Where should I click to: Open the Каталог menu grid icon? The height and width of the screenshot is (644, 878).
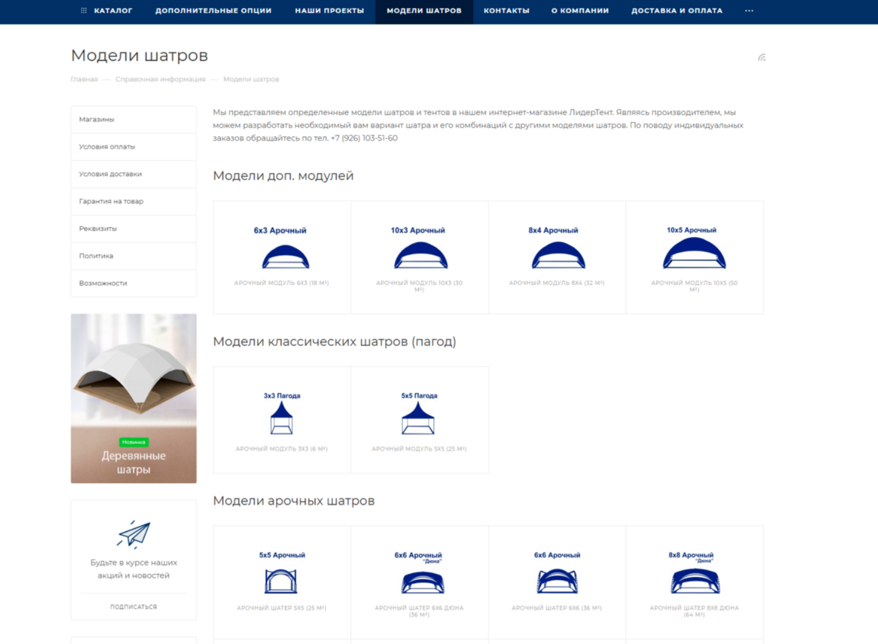[x=84, y=10]
